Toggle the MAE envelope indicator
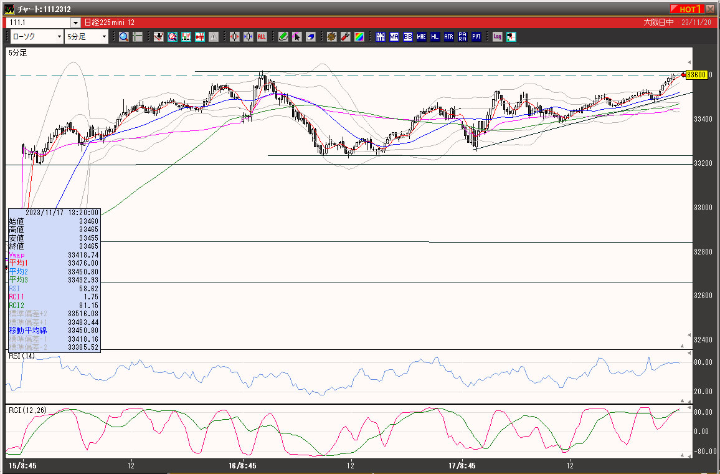720x474 pixels. 421,37
